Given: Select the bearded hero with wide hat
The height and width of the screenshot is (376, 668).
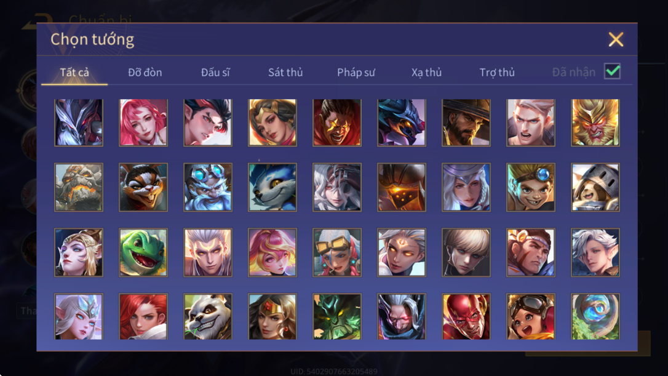Looking at the screenshot, I should [x=466, y=123].
